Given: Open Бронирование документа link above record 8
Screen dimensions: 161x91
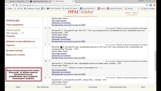Looking at the screenshot, I should pyautogui.click(x=69, y=25).
